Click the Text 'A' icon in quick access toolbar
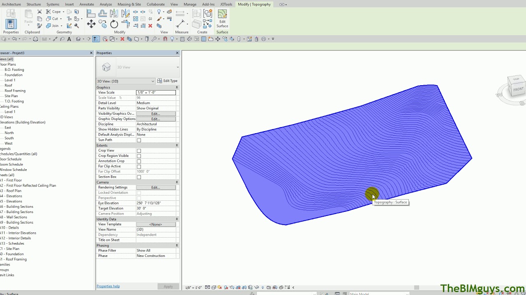 coord(69,39)
